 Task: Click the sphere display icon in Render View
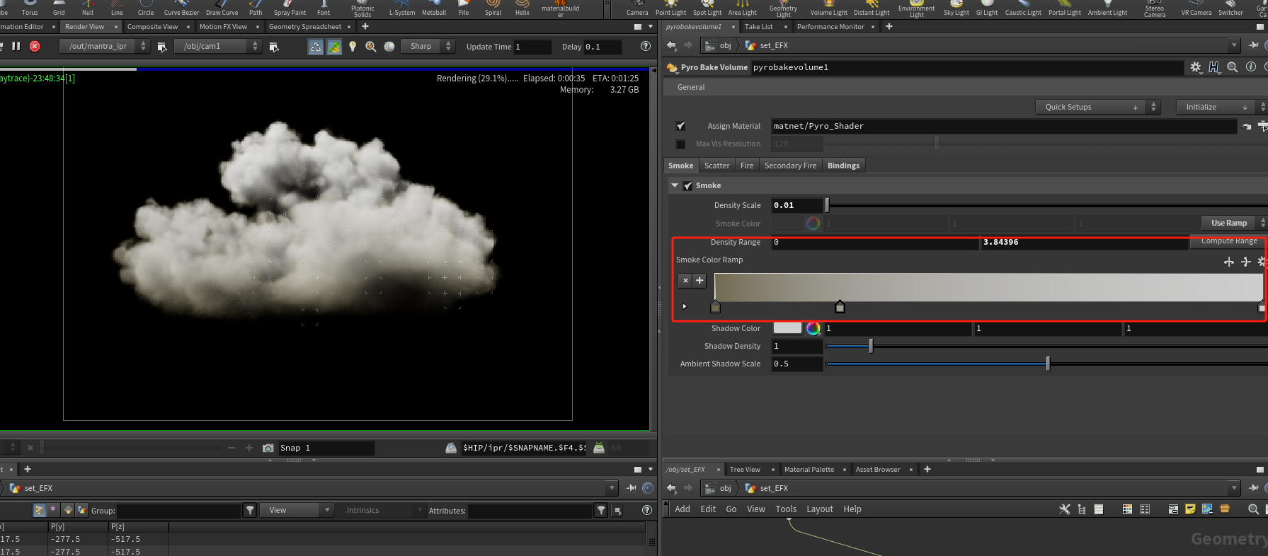(x=389, y=47)
